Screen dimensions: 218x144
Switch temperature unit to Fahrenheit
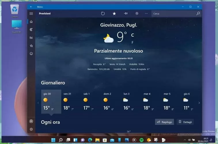[132, 43]
